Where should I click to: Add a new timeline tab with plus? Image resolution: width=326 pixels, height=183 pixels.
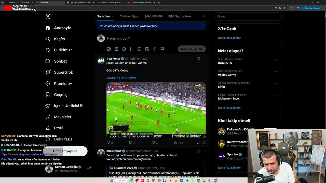(x=203, y=16)
